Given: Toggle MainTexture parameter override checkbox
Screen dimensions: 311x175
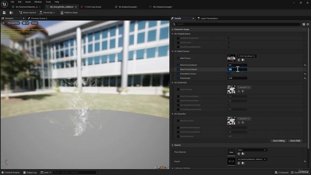Looking at the screenshot, I should pos(178,58).
